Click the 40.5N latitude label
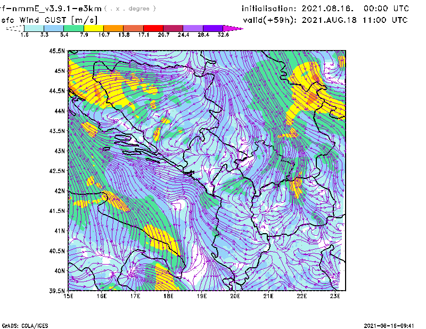 [x=57, y=251]
